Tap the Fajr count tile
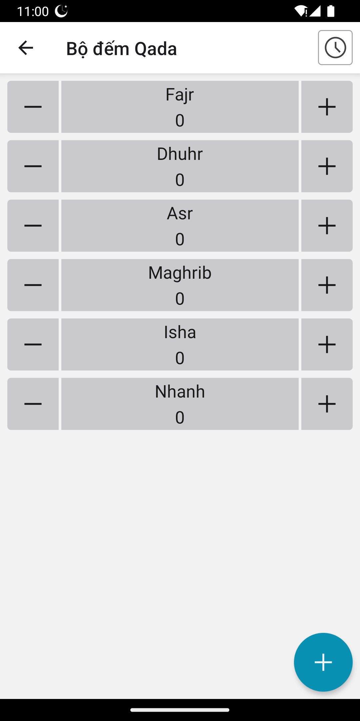 180,107
